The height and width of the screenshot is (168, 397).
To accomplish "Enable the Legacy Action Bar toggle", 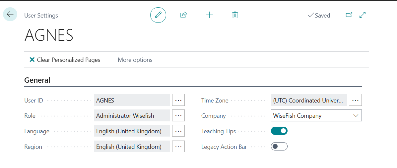I will (x=279, y=147).
